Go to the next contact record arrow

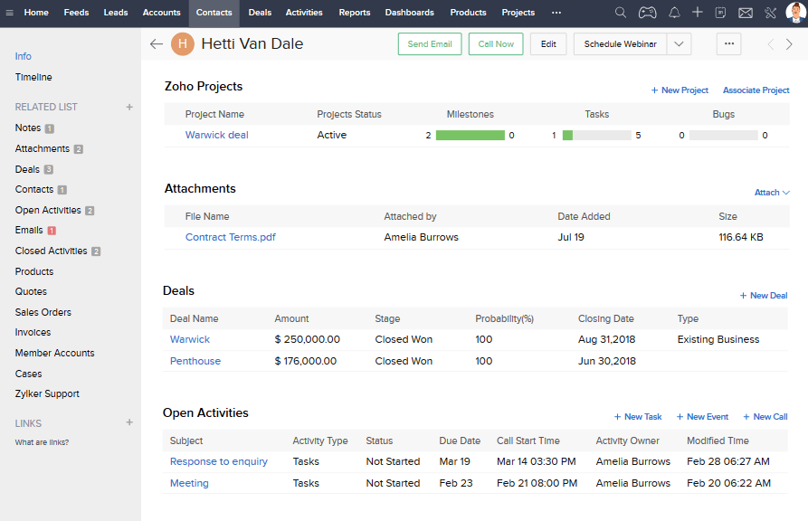tap(789, 44)
